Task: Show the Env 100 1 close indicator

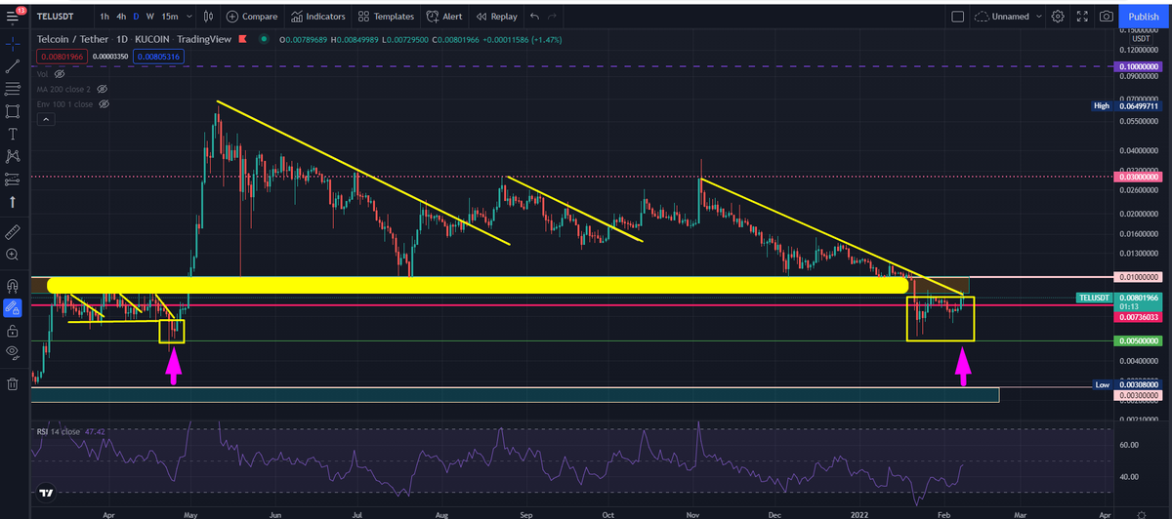Action: pos(104,102)
